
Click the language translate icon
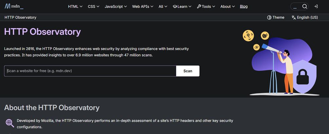(294, 17)
